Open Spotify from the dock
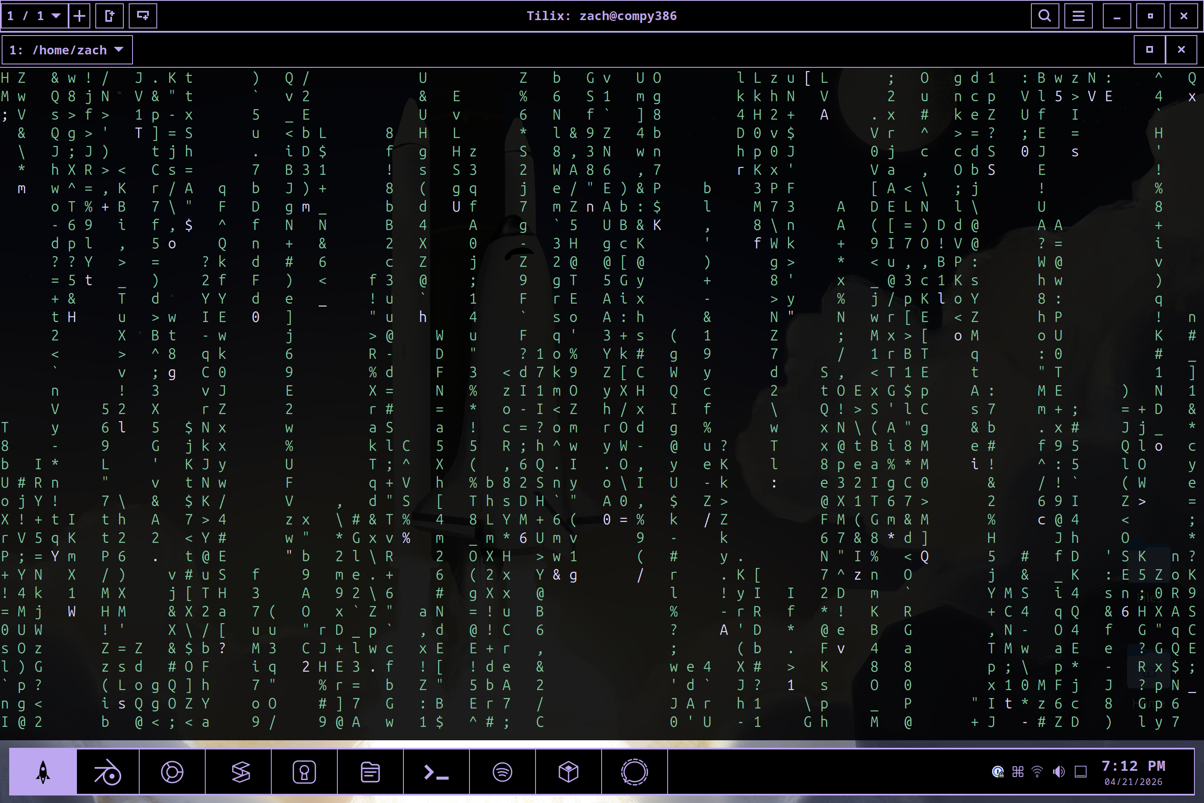Screen dimensions: 1204x803 pos(502,771)
